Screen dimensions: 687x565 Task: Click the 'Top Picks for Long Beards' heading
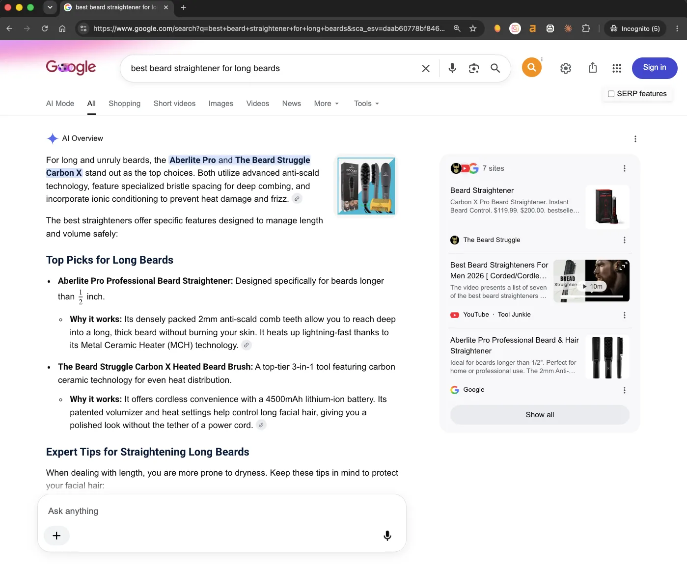[110, 260]
